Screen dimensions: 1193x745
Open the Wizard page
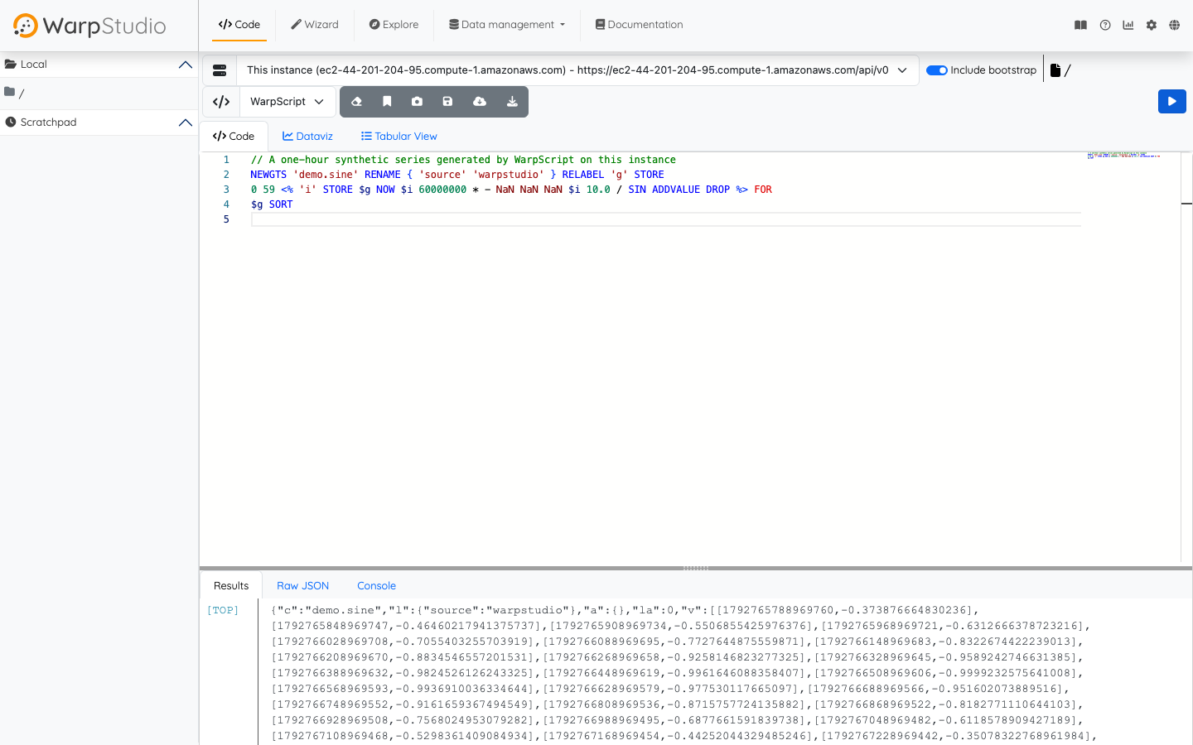click(315, 25)
